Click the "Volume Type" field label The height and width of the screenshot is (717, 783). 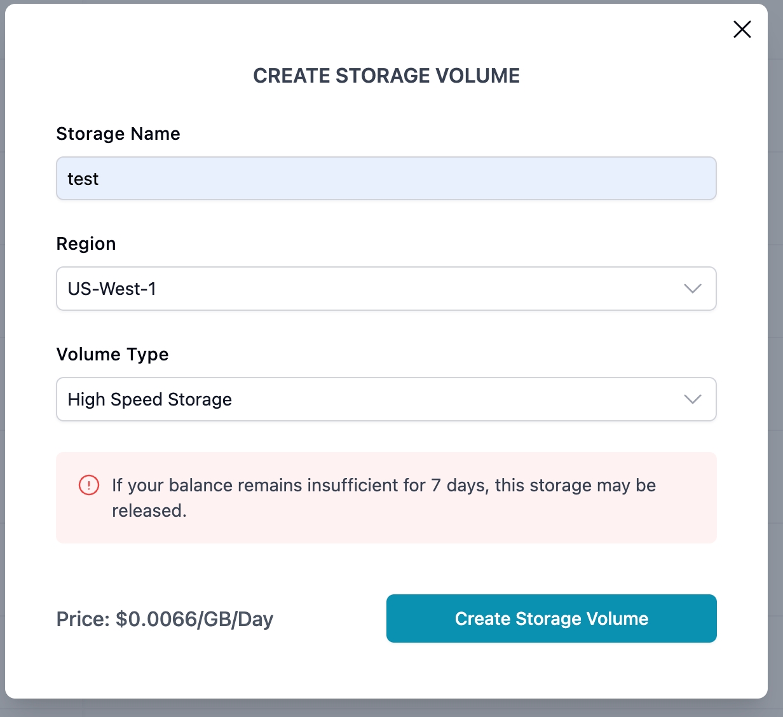tap(112, 354)
